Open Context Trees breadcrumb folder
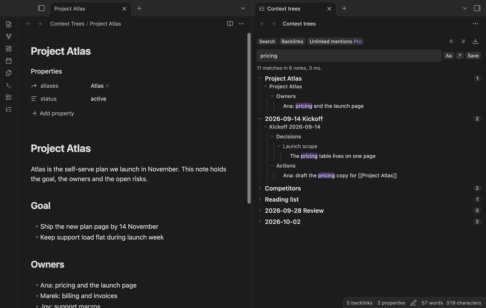This screenshot has width=486, height=308. tap(67, 24)
